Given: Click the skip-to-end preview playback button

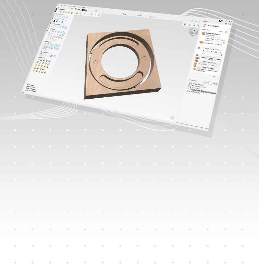Looking at the screenshot, I should point(216,52).
